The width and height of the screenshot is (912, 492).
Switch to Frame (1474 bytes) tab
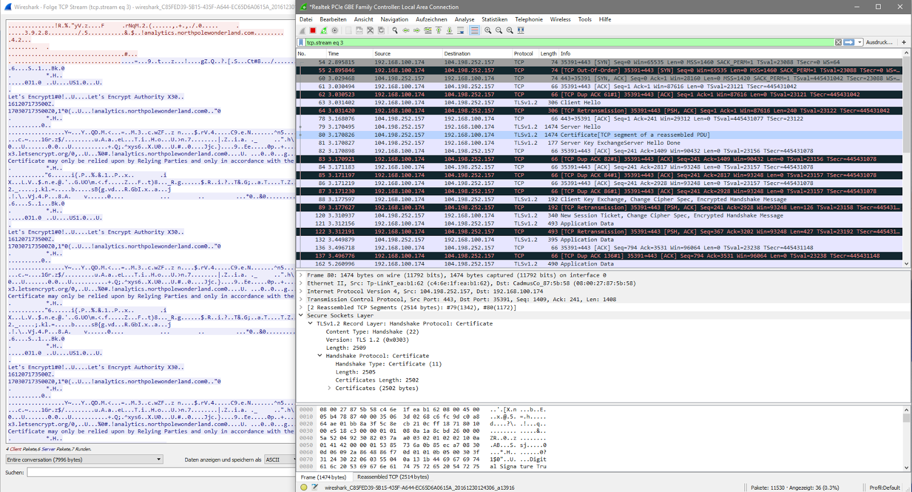(323, 477)
